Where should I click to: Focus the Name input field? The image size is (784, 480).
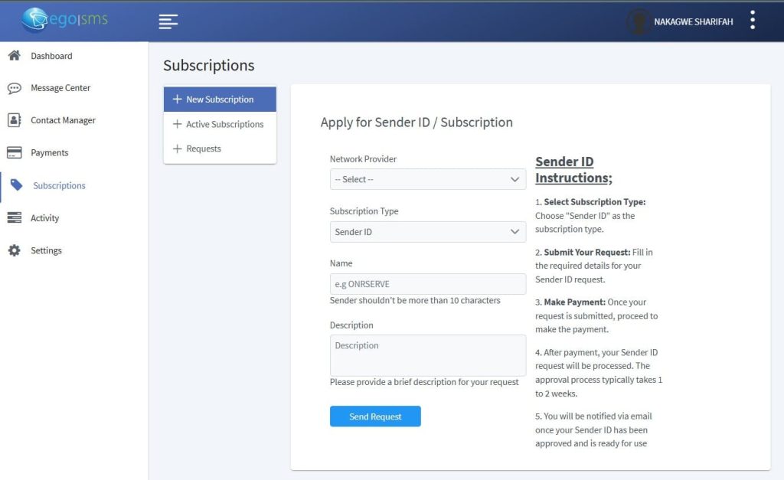[427, 284]
